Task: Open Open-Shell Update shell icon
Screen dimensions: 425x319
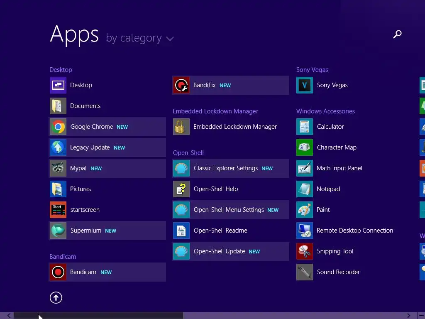Action: pyautogui.click(x=181, y=251)
